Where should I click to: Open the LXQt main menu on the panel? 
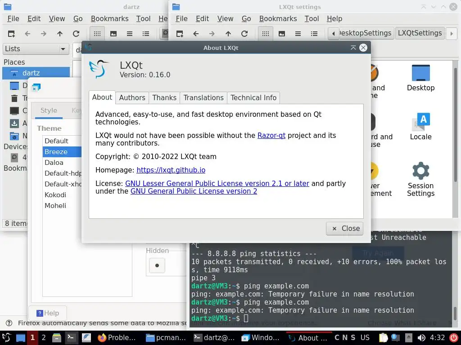(6, 338)
